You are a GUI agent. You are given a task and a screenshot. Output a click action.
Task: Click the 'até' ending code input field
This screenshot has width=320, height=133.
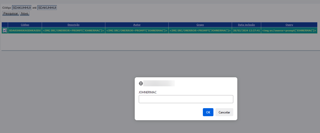47,8
